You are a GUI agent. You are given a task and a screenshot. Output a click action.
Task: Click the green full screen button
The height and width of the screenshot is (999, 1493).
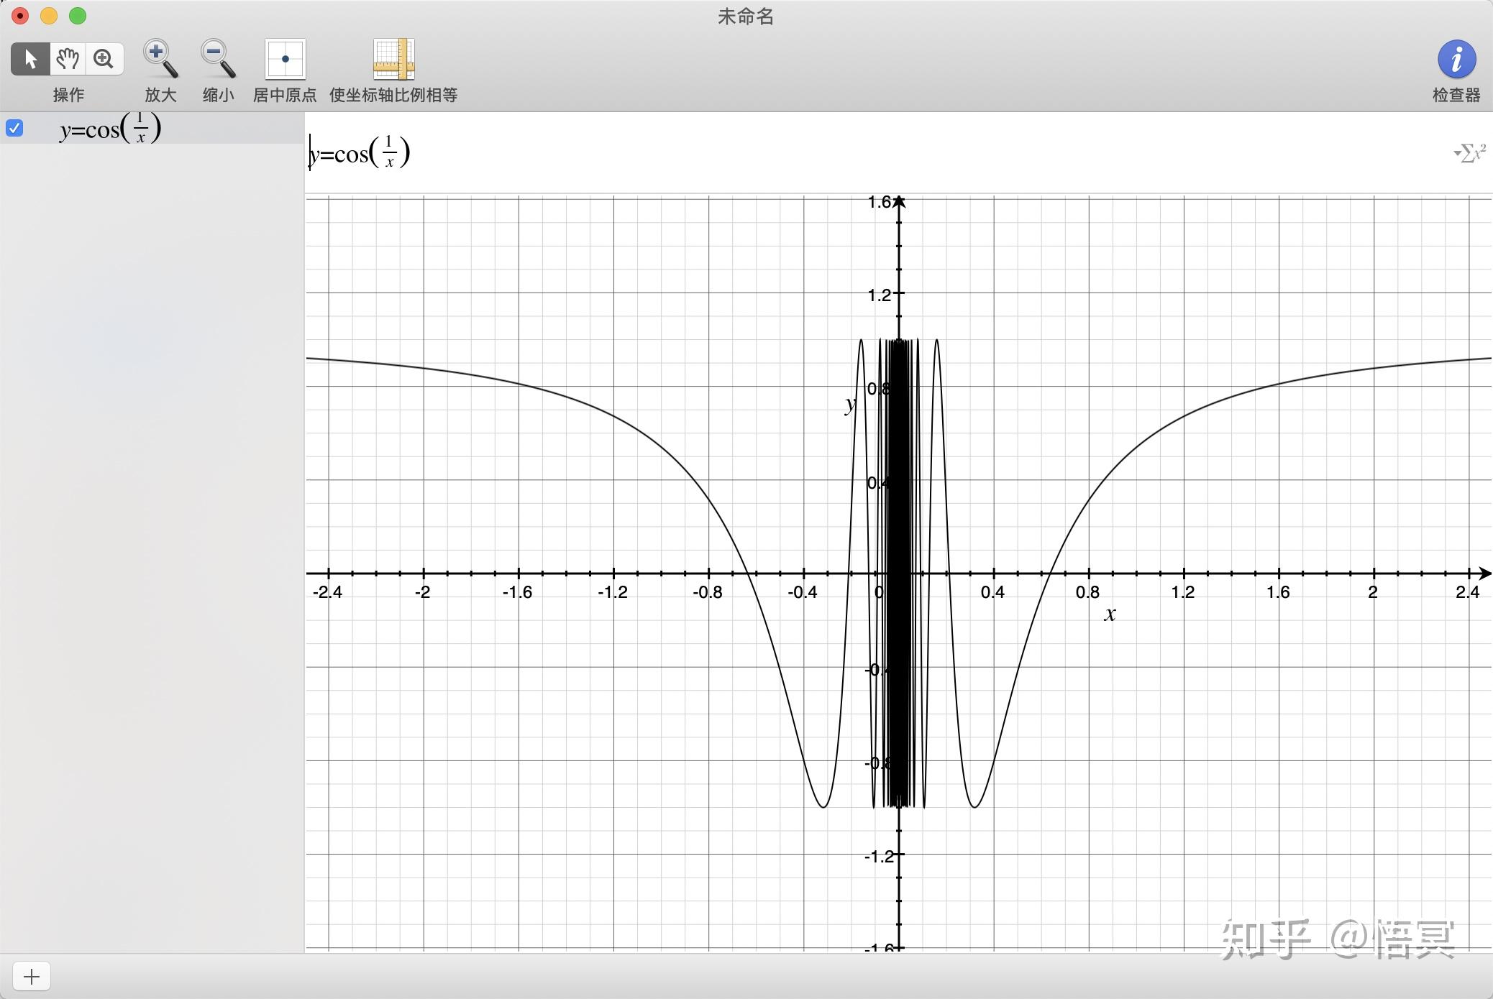pyautogui.click(x=78, y=16)
